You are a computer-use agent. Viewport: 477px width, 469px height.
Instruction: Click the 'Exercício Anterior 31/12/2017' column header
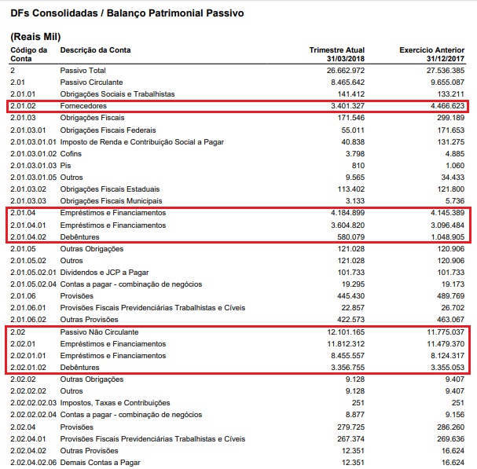431,54
